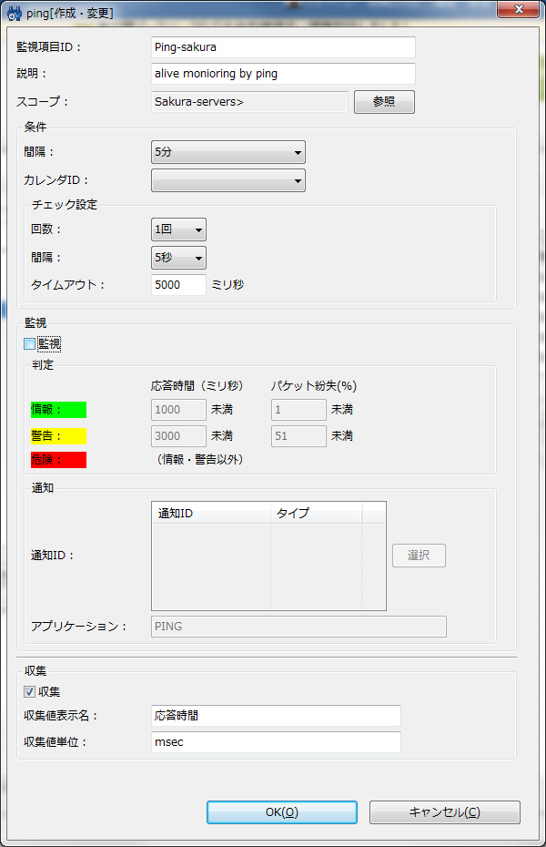Open the 間隔 5分 dropdown
Screen dimensions: 546x847
pyautogui.click(x=227, y=152)
